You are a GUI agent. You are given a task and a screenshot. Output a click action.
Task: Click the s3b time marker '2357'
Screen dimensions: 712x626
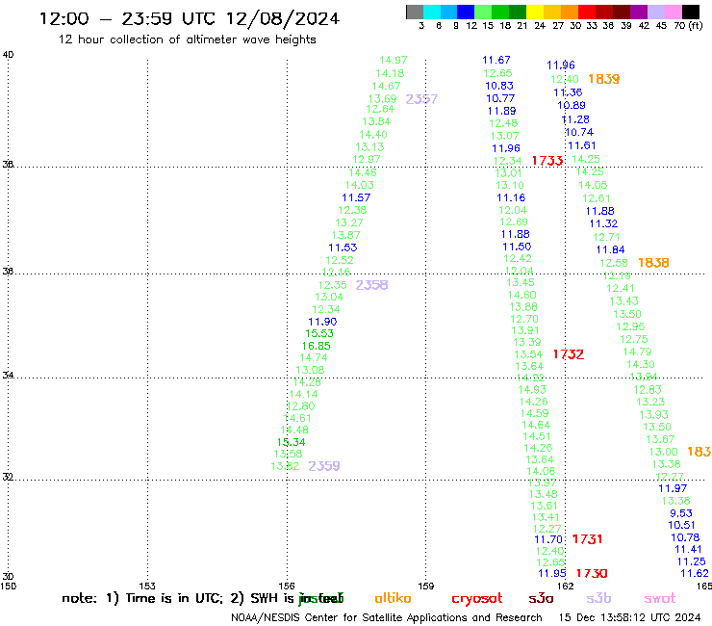click(x=421, y=99)
